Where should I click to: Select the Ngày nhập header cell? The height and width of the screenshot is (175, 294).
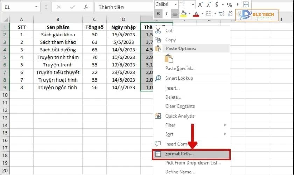(123, 27)
